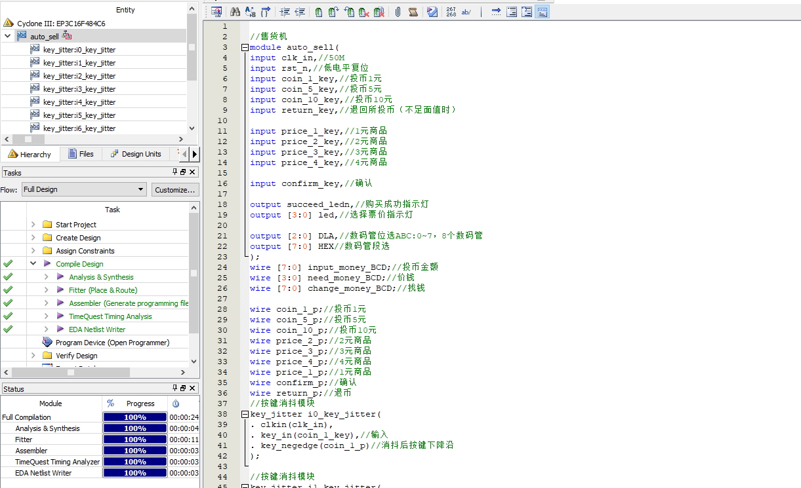Click the binoculars Find icon
This screenshot has width=801, height=488.
235,12
